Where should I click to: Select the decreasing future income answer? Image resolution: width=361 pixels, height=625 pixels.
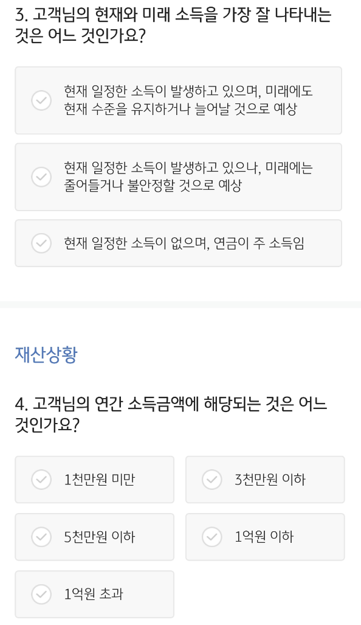pyautogui.click(x=178, y=176)
